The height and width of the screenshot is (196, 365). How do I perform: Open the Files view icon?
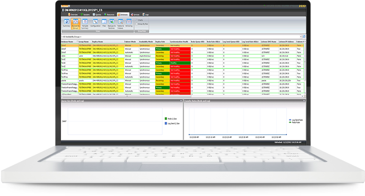pyautogui.click(x=104, y=23)
